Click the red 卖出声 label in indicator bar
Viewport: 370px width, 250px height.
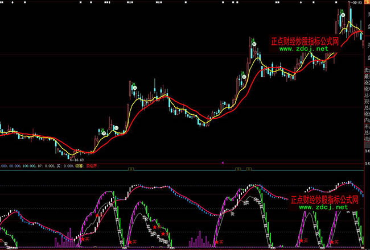point(91,167)
